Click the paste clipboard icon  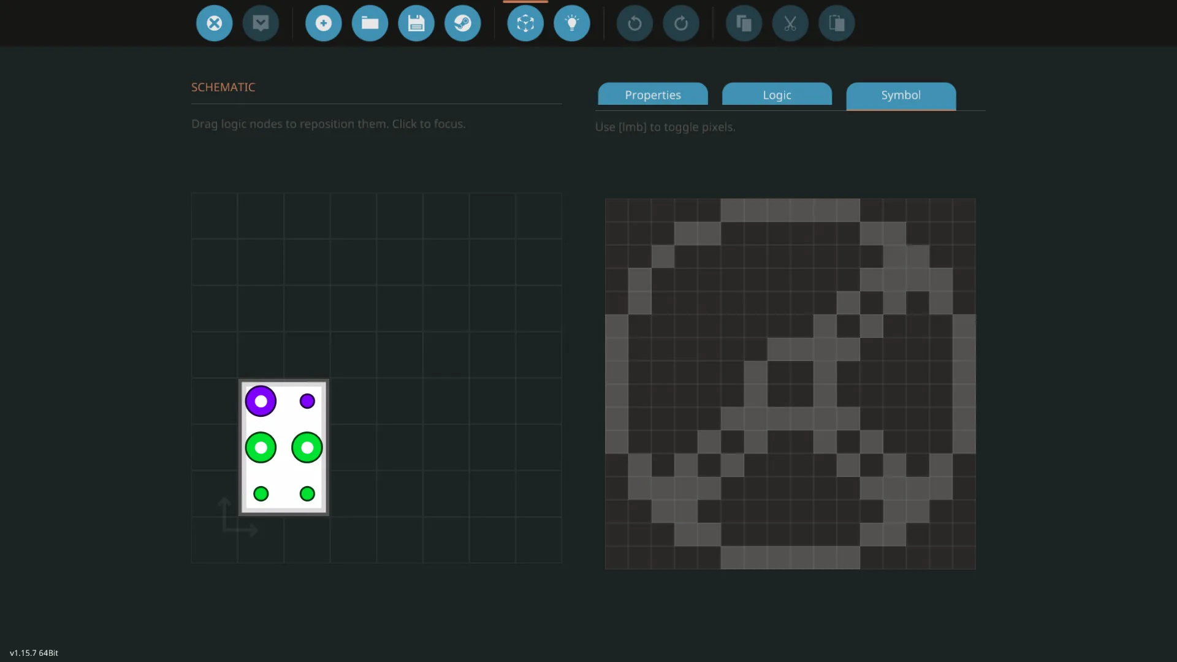click(837, 23)
